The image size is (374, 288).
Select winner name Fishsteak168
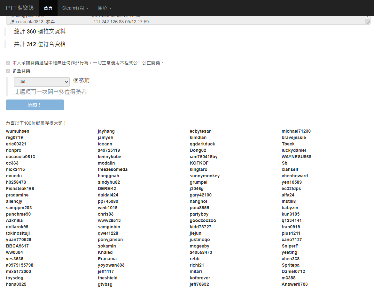click(20, 188)
